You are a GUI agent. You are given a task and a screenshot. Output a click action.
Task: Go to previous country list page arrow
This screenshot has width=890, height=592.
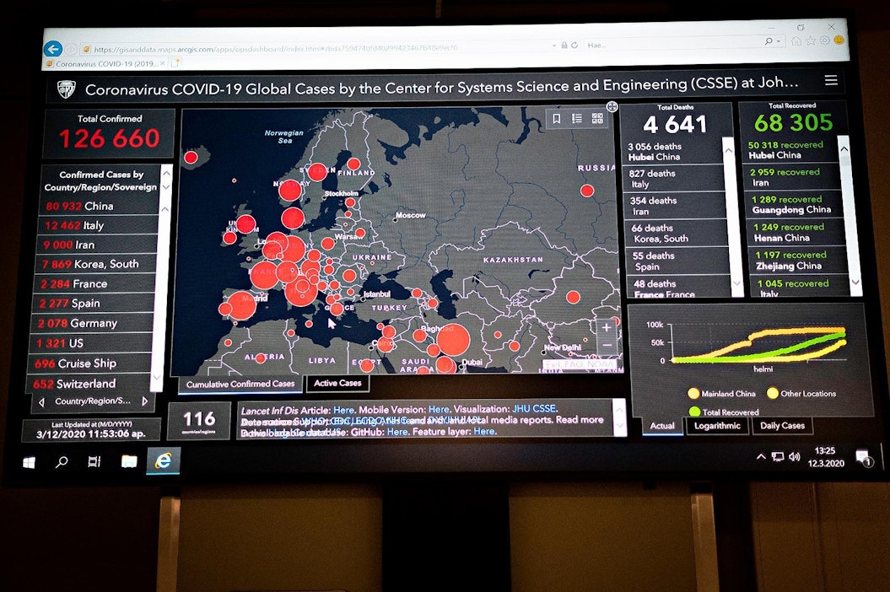[x=41, y=401]
